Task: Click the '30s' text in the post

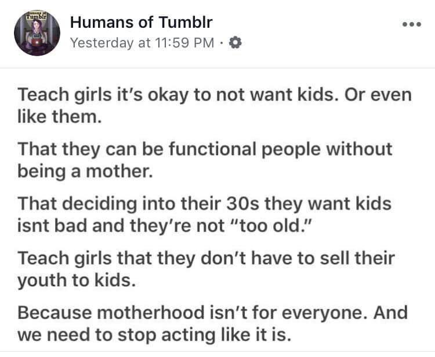Action: pyautogui.click(x=243, y=204)
